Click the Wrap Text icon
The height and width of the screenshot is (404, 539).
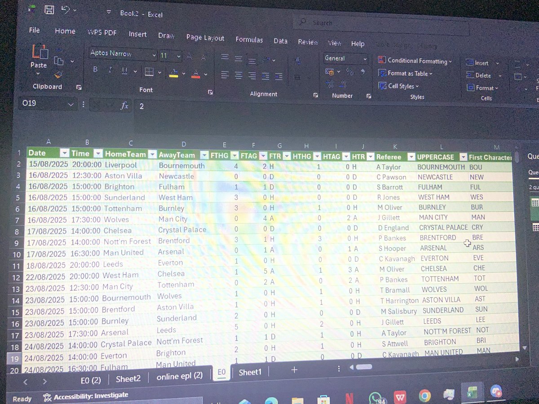tap(298, 61)
